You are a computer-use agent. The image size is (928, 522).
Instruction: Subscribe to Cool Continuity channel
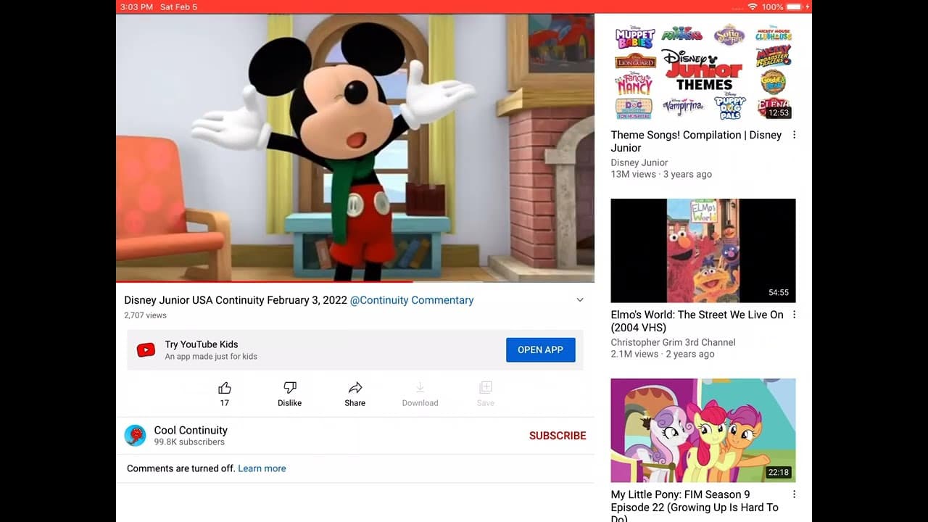click(558, 436)
